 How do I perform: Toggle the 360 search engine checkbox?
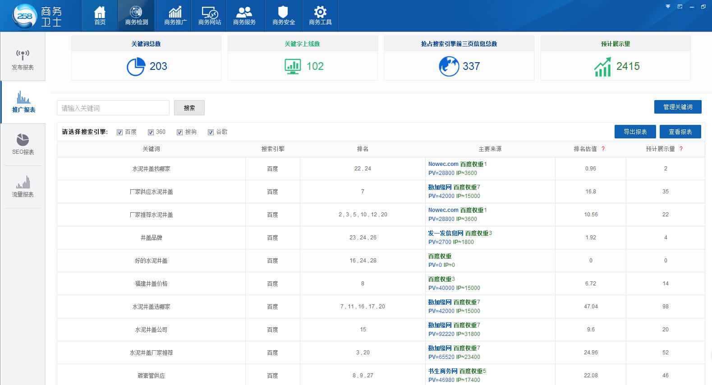point(151,132)
